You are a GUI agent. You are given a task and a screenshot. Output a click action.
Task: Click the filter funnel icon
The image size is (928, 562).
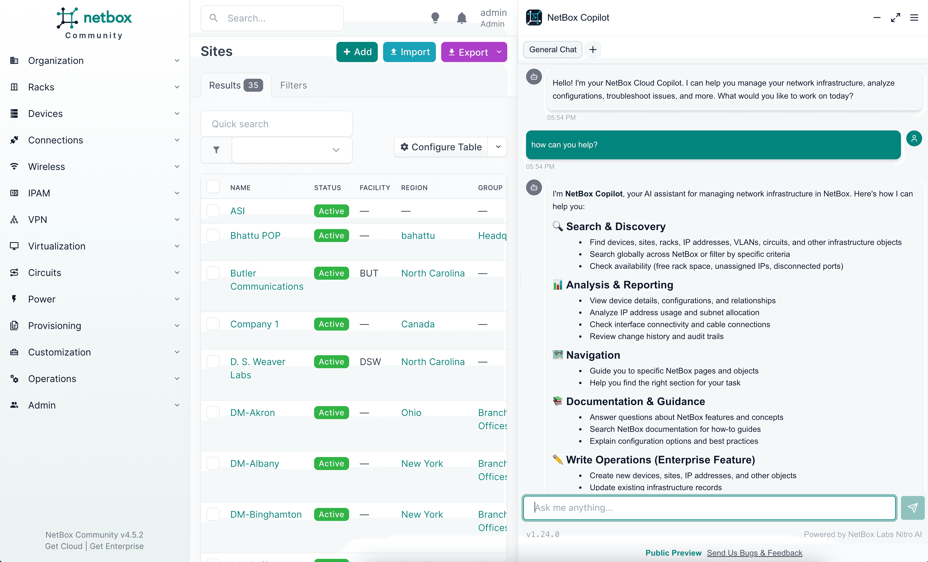pos(216,150)
